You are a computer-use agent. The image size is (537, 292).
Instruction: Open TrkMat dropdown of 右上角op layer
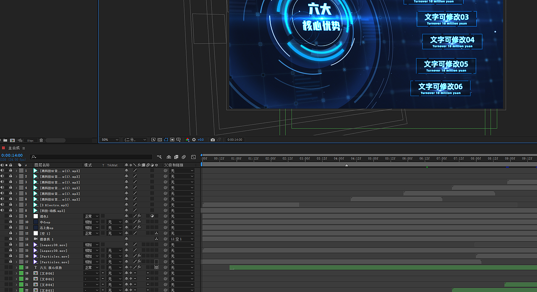click(115, 227)
